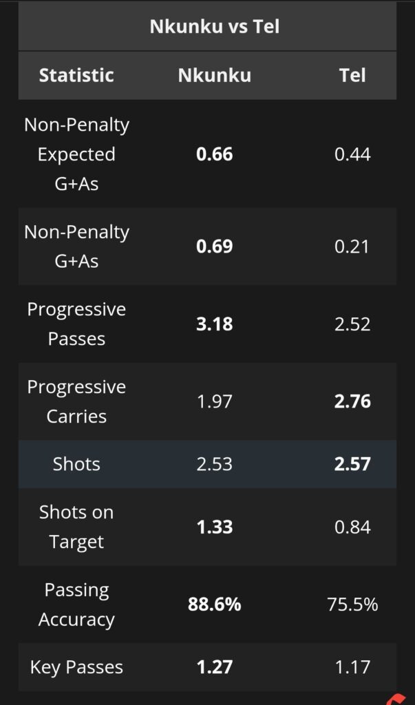Select the Non-Penalty G+As row label
Image resolution: width=415 pixels, height=705 pixels.
click(76, 246)
